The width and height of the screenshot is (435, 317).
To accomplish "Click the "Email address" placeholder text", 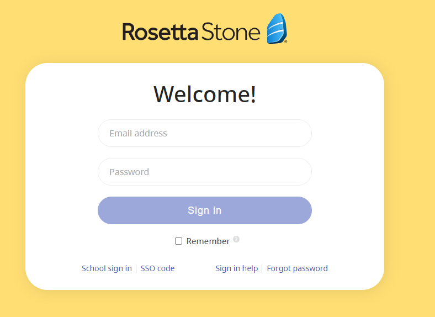I will (138, 133).
